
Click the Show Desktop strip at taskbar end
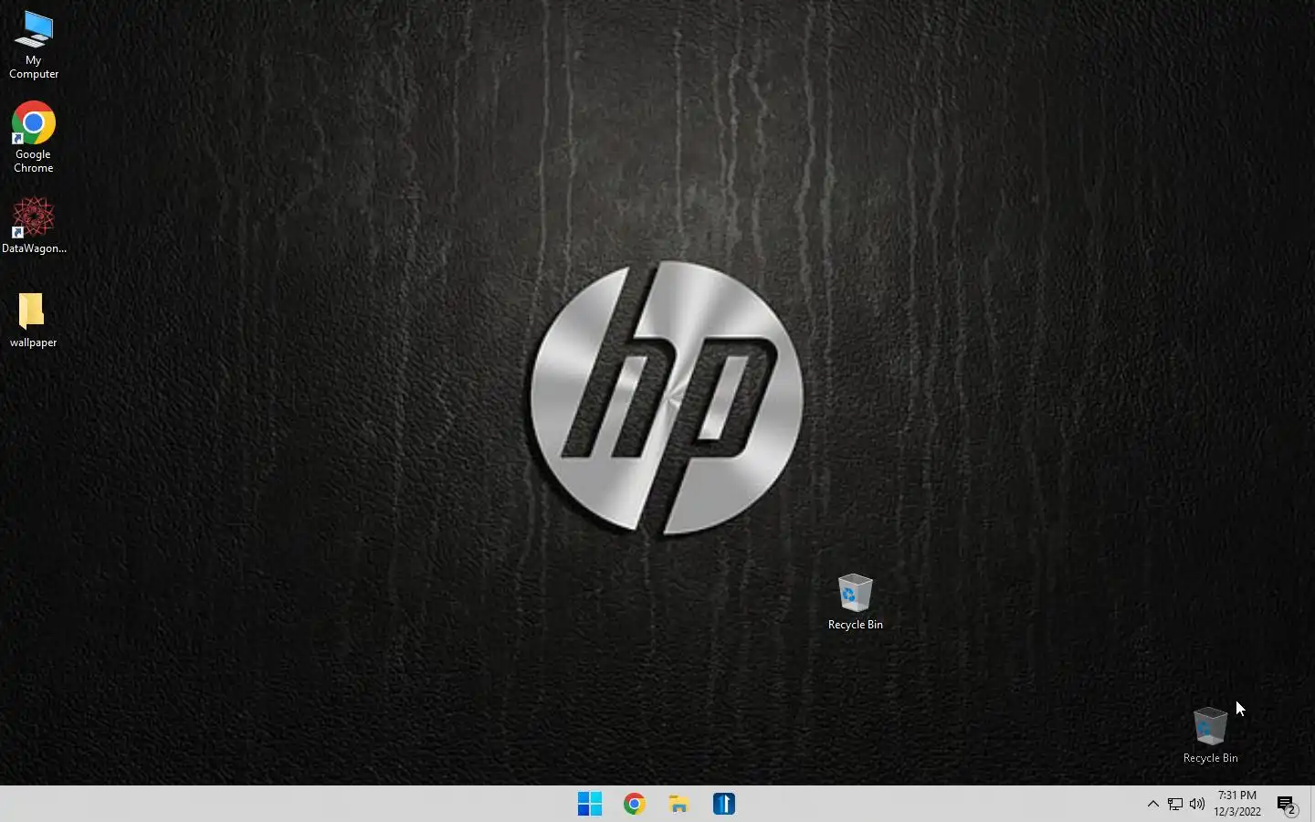point(1311,804)
